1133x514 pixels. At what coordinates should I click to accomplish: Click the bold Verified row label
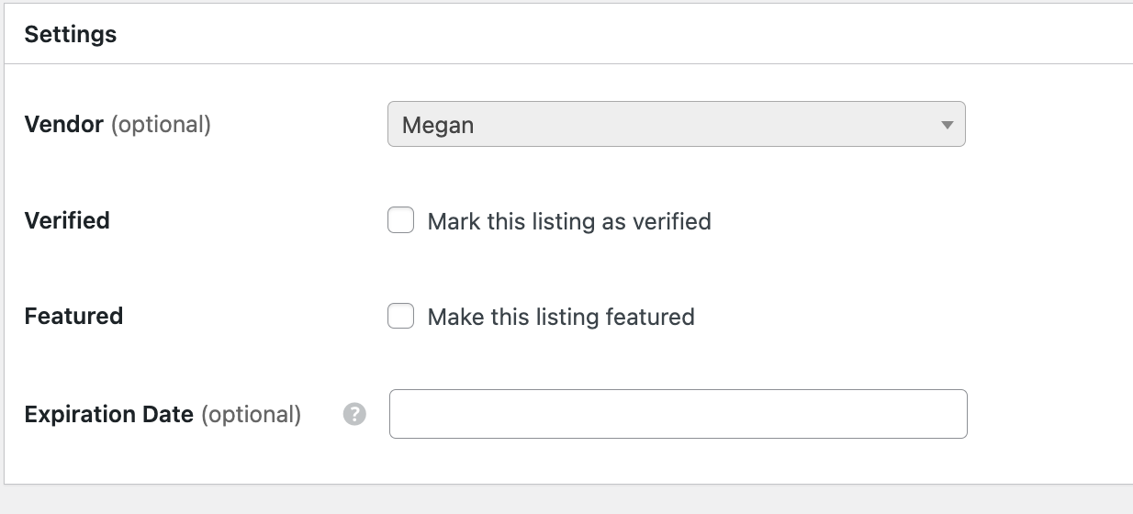tap(67, 220)
